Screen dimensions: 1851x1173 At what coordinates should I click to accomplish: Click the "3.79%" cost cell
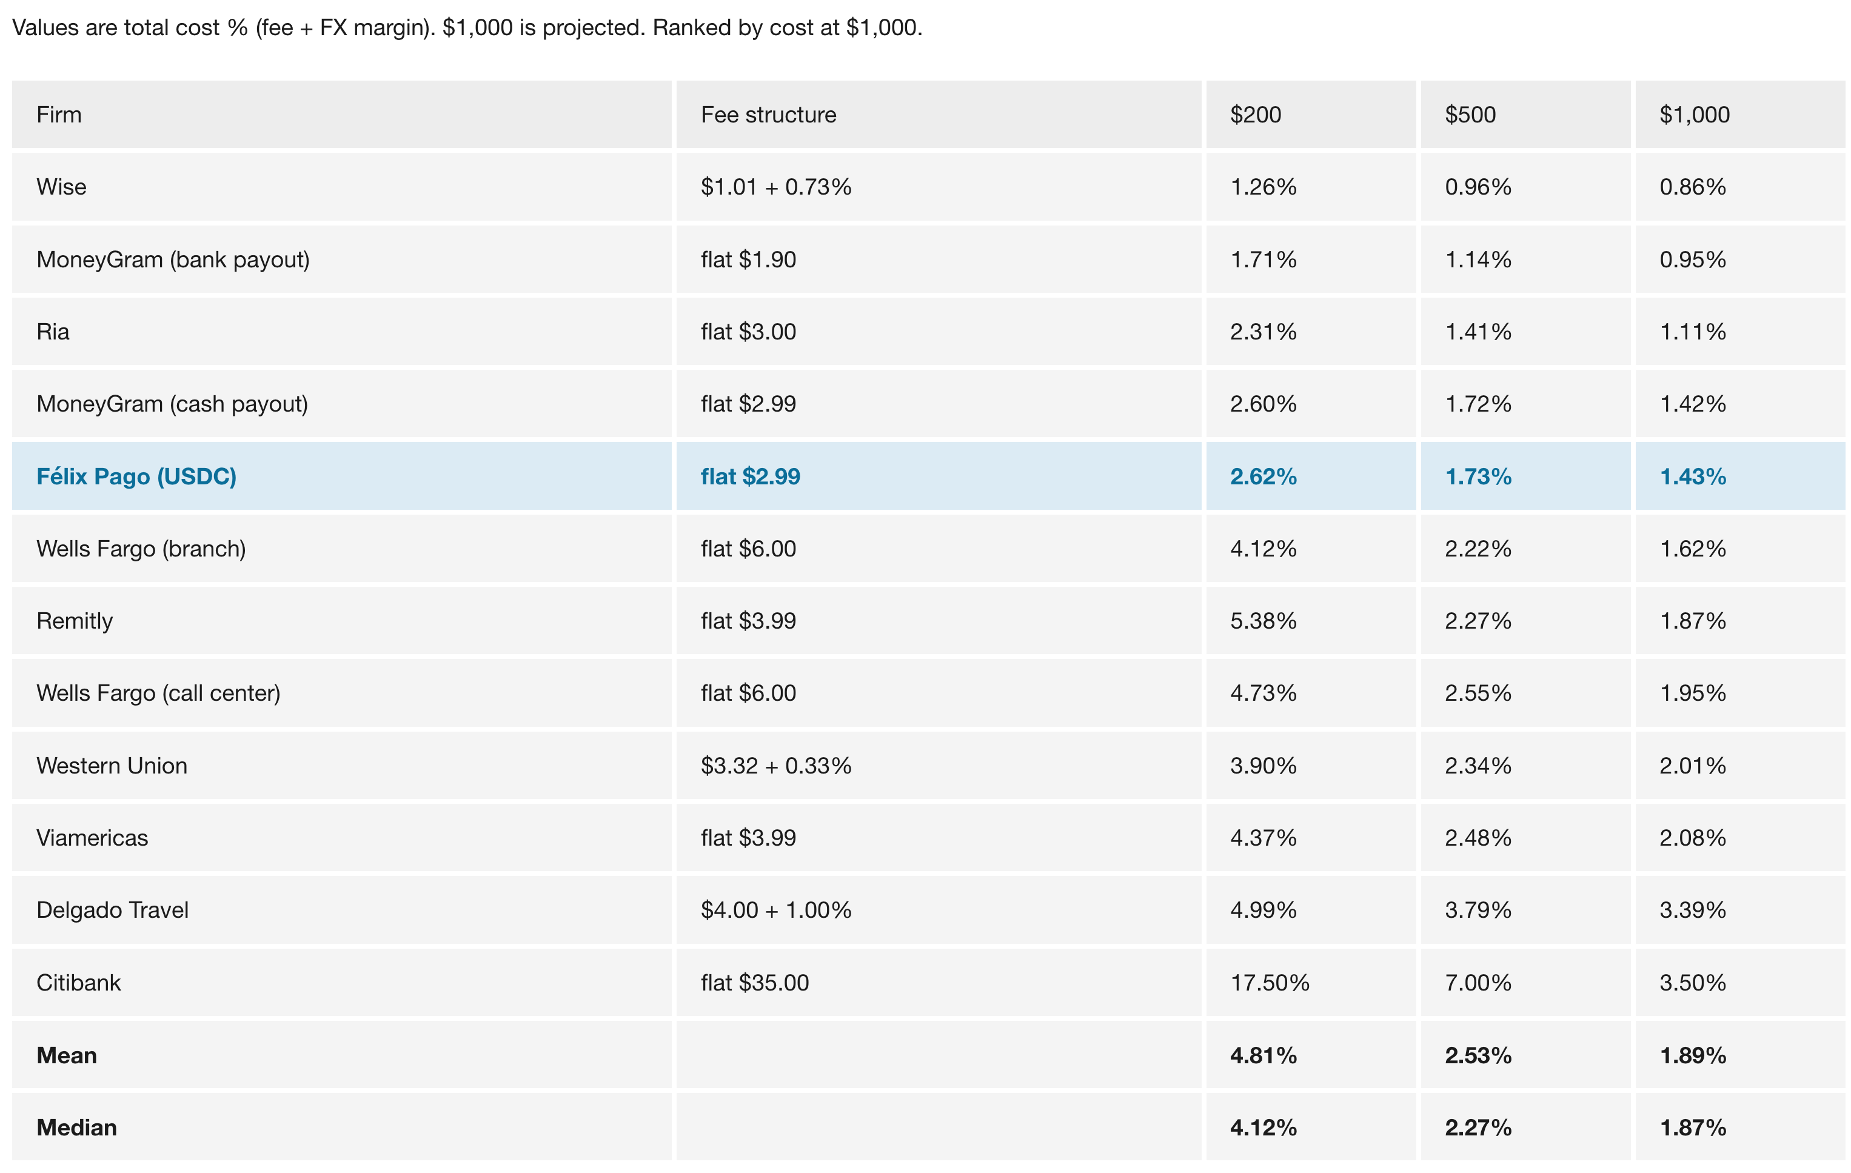1525,910
